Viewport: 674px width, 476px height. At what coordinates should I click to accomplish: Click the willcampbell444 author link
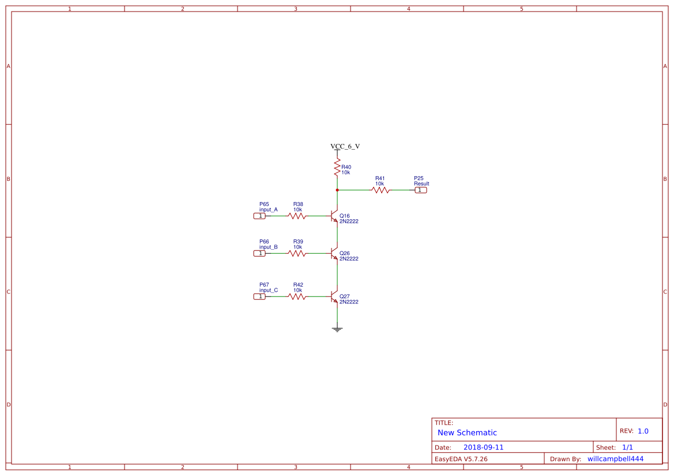[615, 458]
